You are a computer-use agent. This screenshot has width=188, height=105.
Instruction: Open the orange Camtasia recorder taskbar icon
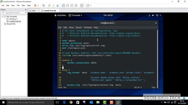[111, 102]
